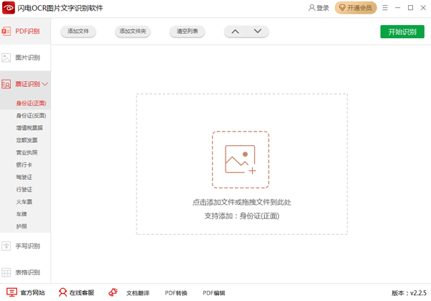
Task: Open the 文档翻译 document translation tool
Action: [x=129, y=292]
